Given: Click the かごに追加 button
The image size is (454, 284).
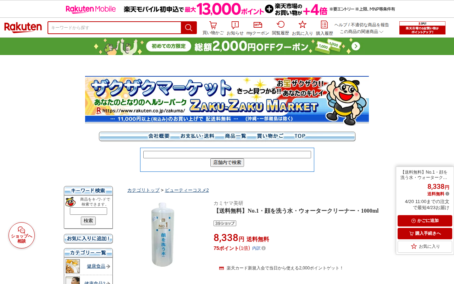Looking at the screenshot, I should 425,221.
